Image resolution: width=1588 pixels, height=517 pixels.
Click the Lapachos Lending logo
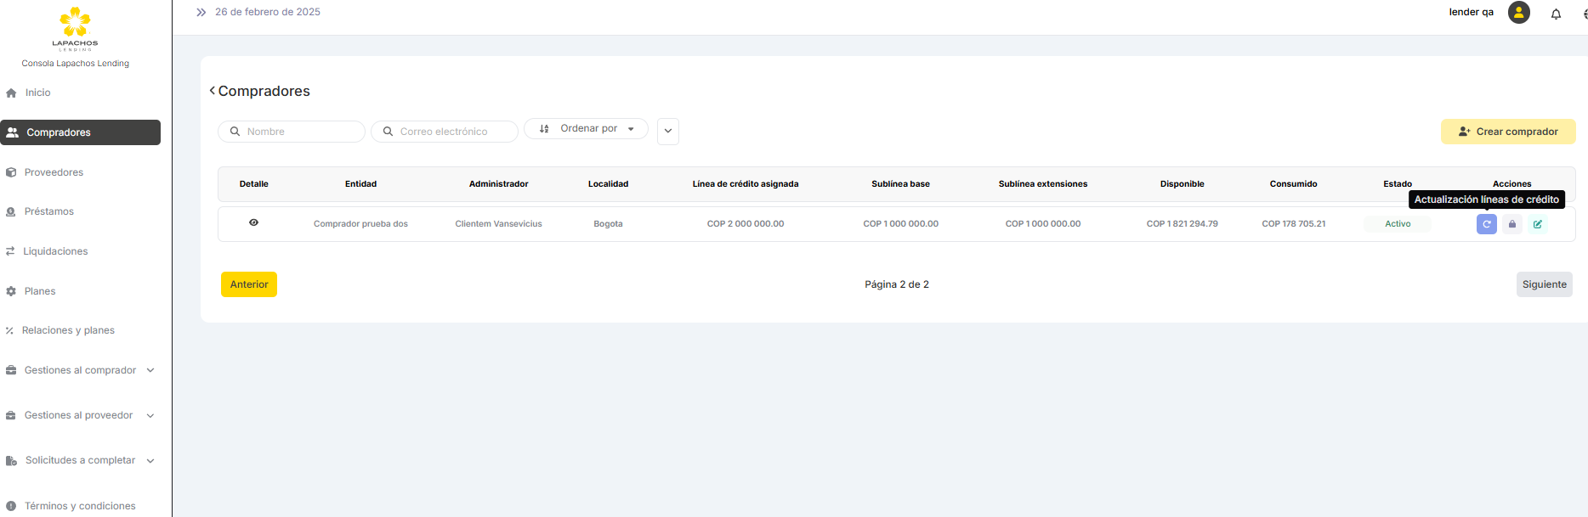click(x=75, y=29)
